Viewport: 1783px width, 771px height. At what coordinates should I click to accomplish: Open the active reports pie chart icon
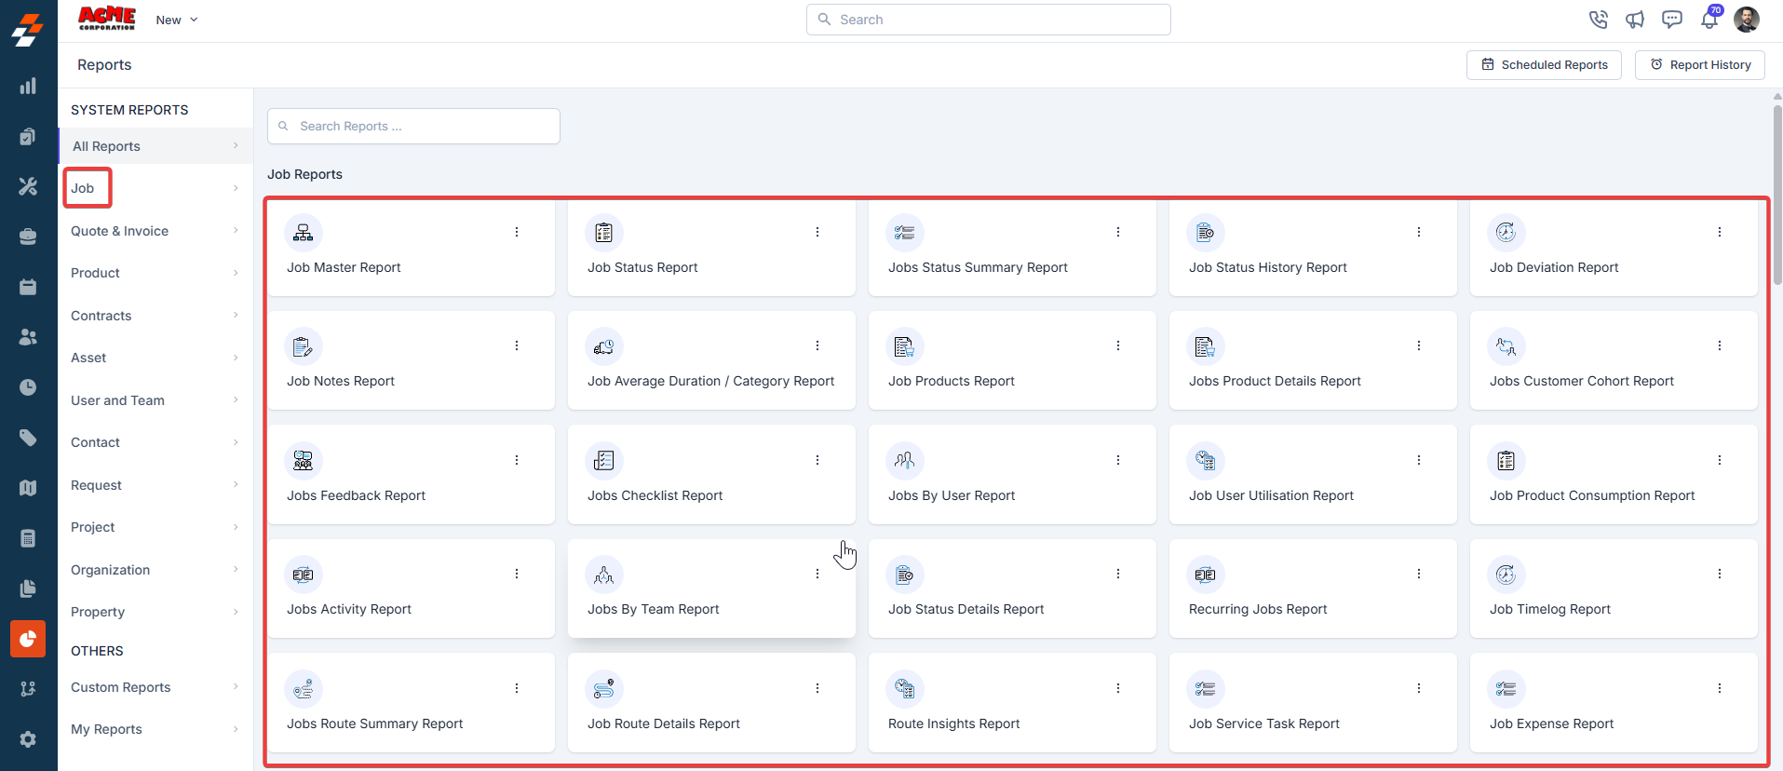click(x=28, y=639)
